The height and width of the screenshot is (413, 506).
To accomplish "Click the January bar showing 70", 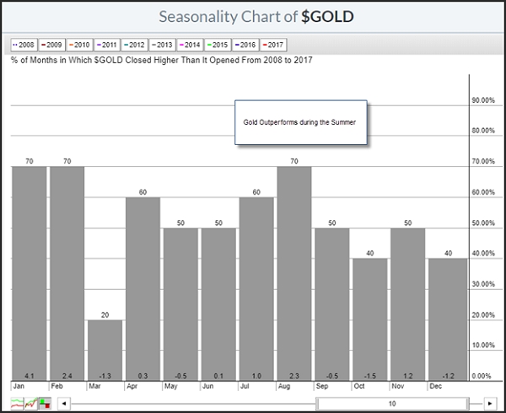I will click(x=30, y=270).
